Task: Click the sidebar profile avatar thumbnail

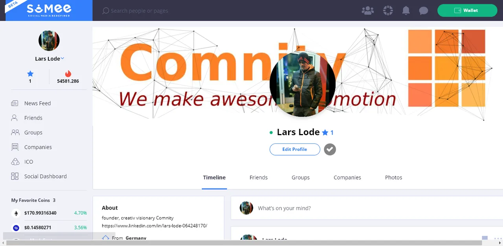Action: click(x=49, y=40)
